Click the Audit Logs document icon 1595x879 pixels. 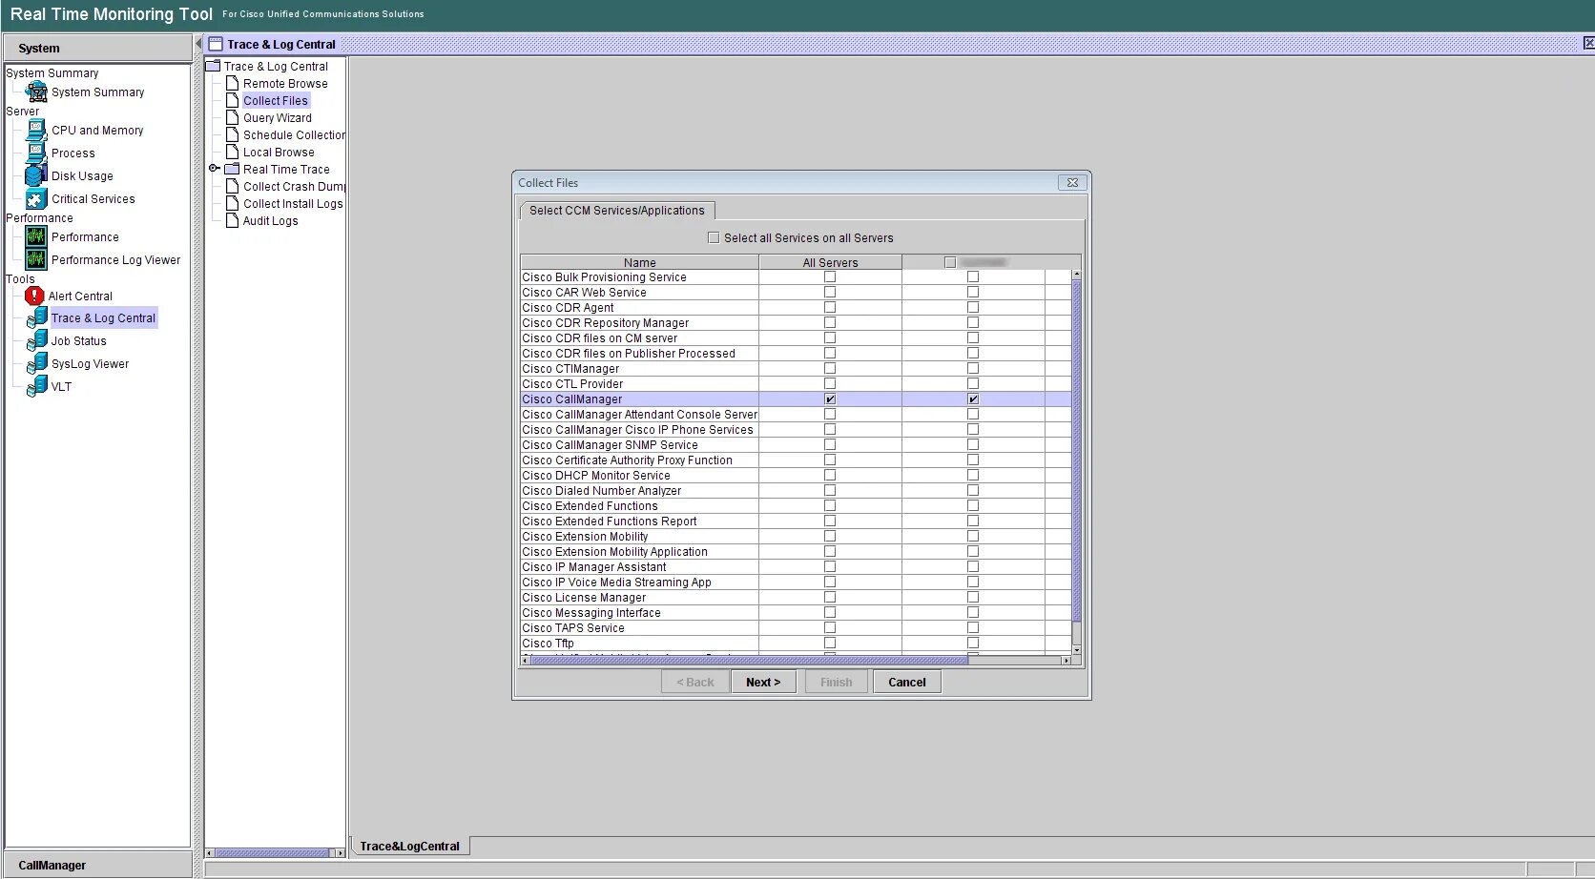point(232,220)
